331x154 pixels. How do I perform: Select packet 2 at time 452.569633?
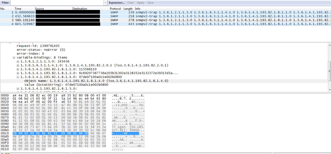[165, 16]
